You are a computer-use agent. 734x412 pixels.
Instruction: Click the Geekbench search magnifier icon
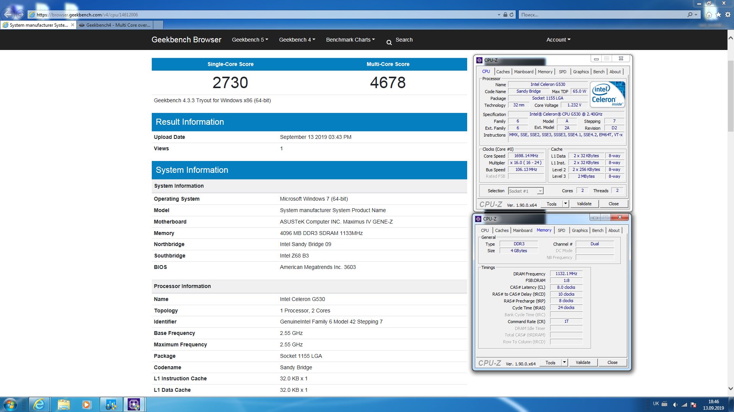(389, 42)
